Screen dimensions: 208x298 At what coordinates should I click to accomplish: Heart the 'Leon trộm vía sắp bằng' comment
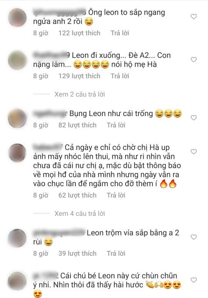194,237
